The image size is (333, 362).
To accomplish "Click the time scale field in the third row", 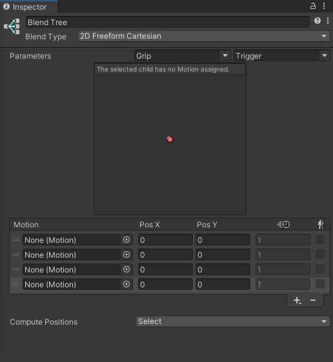I will coord(283,269).
